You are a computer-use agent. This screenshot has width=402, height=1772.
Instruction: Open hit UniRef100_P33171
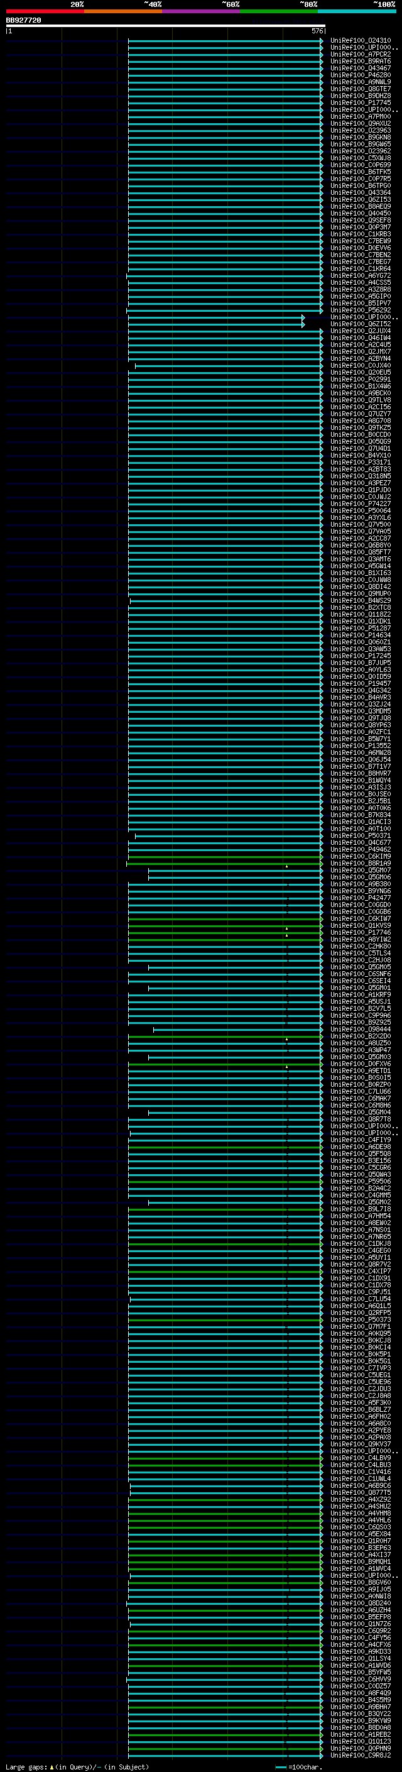(x=361, y=462)
